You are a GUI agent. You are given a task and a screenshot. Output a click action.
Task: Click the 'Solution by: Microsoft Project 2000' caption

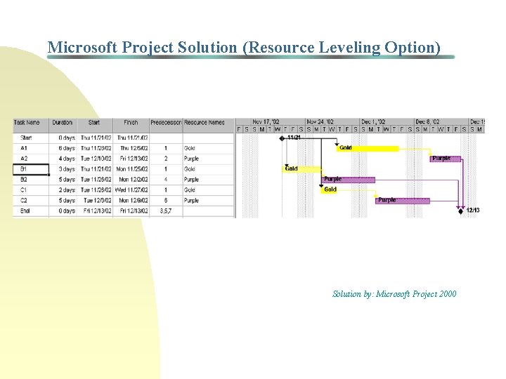(x=394, y=294)
